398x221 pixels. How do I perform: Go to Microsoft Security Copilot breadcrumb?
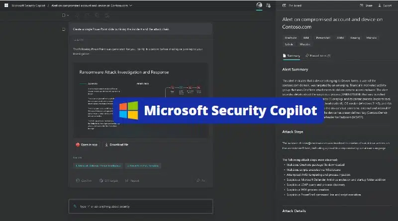pos(28,5)
